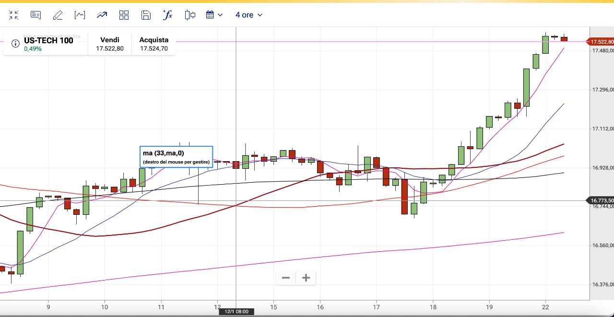
Task: Click the bracketed line chart icon
Action: (x=80, y=15)
